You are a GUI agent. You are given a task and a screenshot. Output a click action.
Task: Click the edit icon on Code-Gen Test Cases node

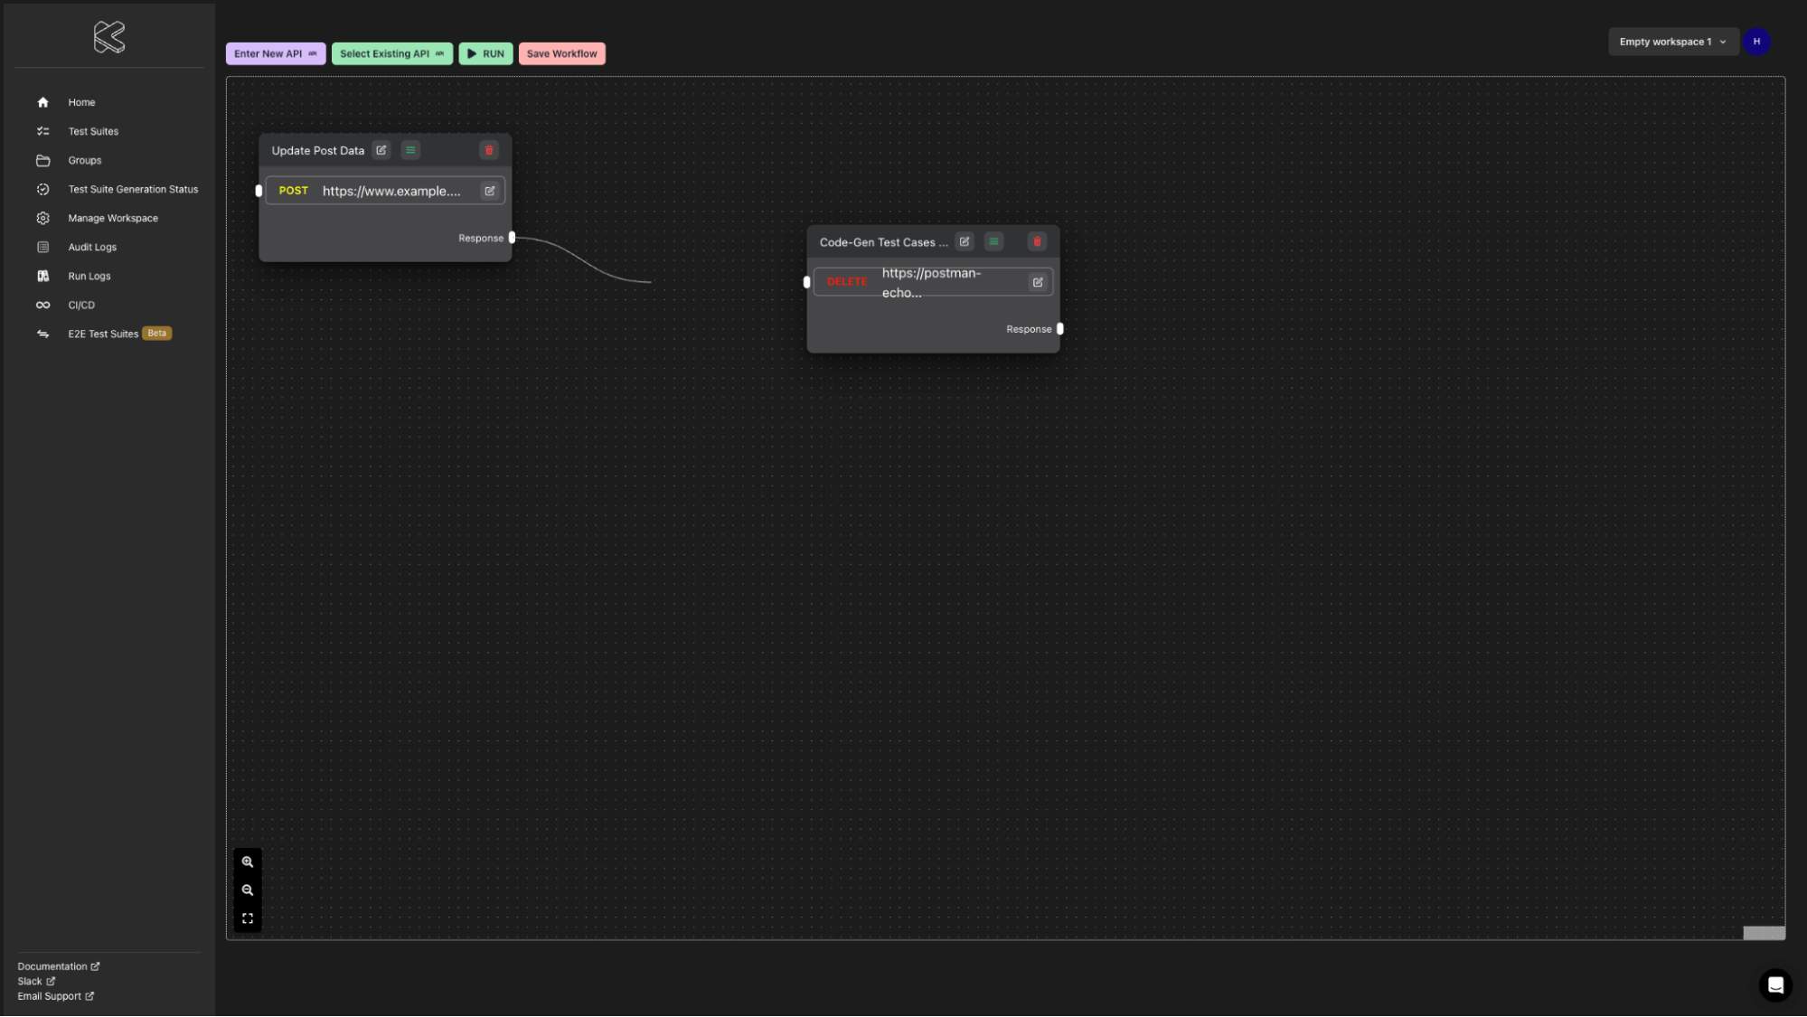point(965,240)
